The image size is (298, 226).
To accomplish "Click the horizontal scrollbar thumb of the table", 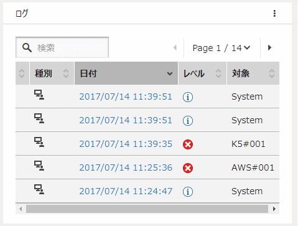I will [x=147, y=209].
